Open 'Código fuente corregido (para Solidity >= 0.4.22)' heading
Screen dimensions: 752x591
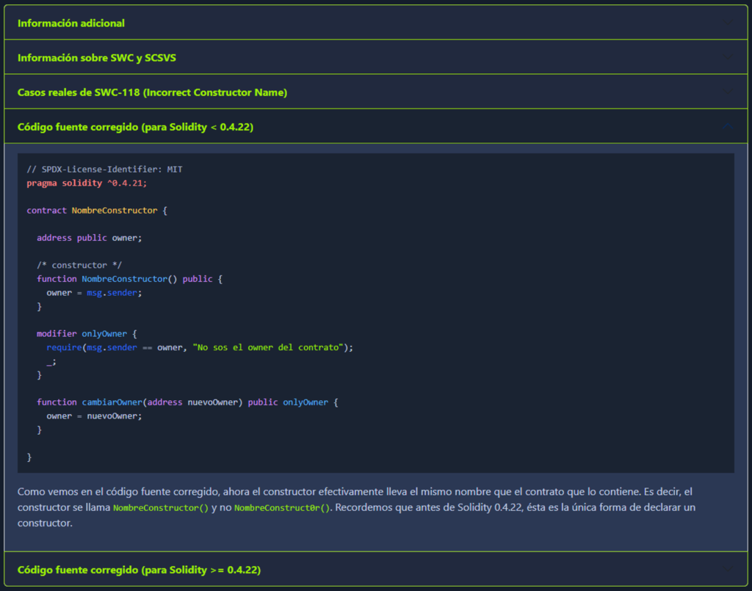click(139, 570)
